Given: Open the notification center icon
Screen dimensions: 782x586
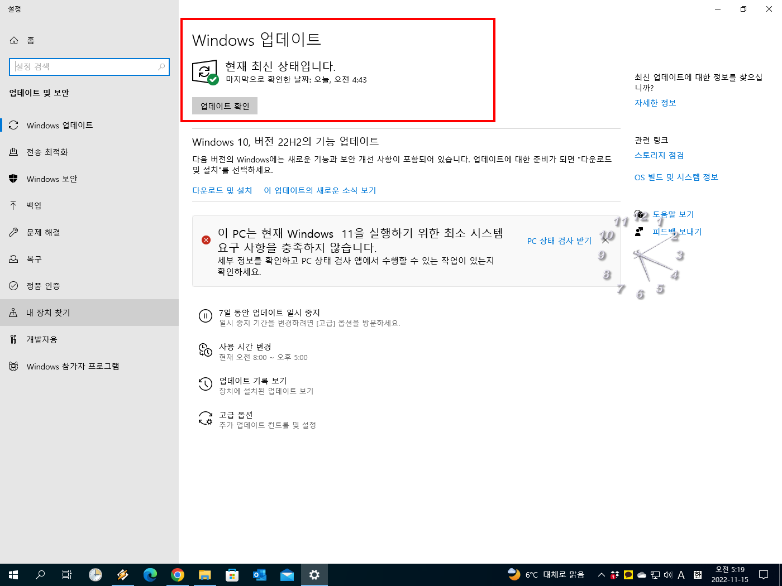Looking at the screenshot, I should (764, 574).
